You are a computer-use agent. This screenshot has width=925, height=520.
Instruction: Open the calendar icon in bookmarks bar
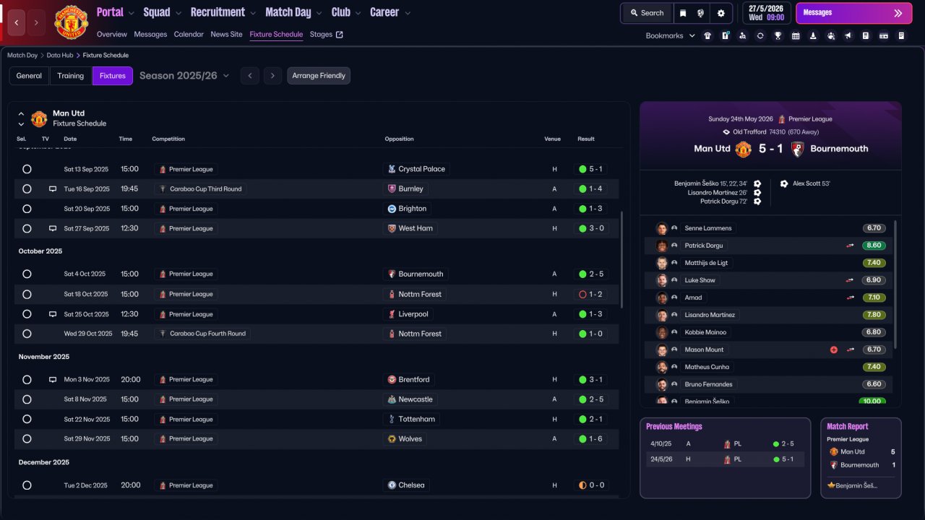pyautogui.click(x=796, y=35)
